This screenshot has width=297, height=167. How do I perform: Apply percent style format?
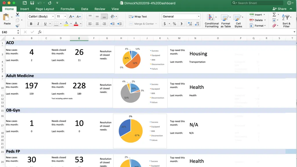pyautogui.click(x=174, y=24)
